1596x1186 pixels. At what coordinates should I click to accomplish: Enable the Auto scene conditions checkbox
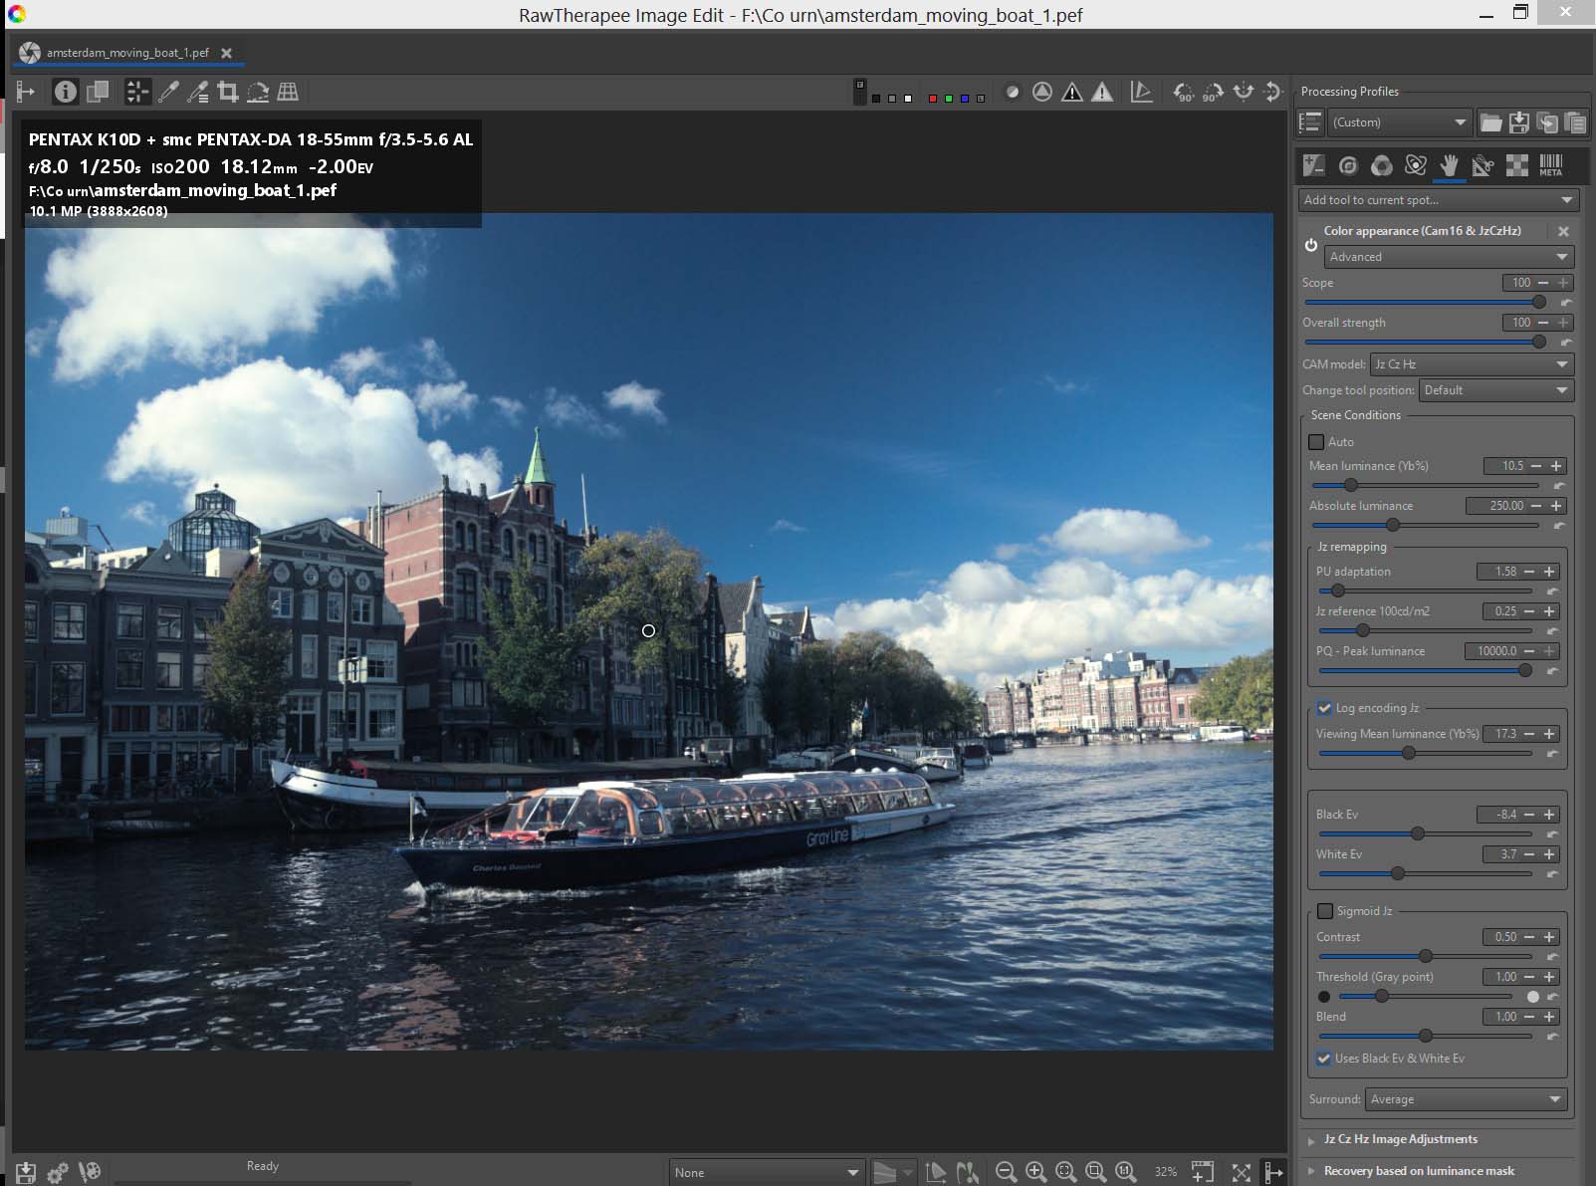1316,442
